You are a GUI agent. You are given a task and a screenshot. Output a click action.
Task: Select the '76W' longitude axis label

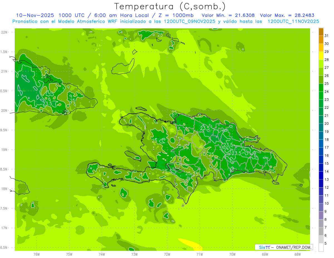pyautogui.click(x=36, y=254)
